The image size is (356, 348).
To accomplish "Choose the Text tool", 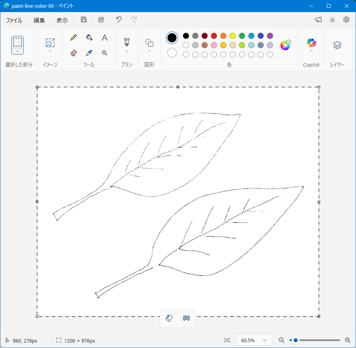I will point(104,37).
